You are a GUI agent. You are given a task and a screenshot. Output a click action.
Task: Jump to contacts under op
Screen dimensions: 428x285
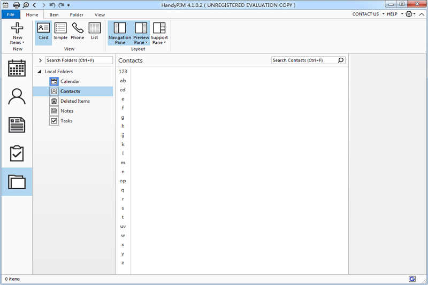pyautogui.click(x=123, y=181)
